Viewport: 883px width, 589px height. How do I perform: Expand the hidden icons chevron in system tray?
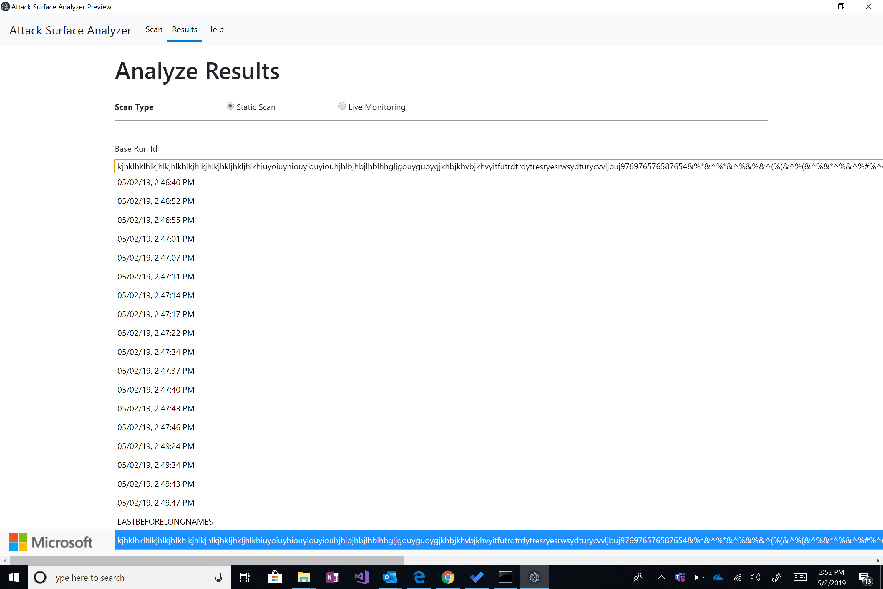[x=661, y=577]
